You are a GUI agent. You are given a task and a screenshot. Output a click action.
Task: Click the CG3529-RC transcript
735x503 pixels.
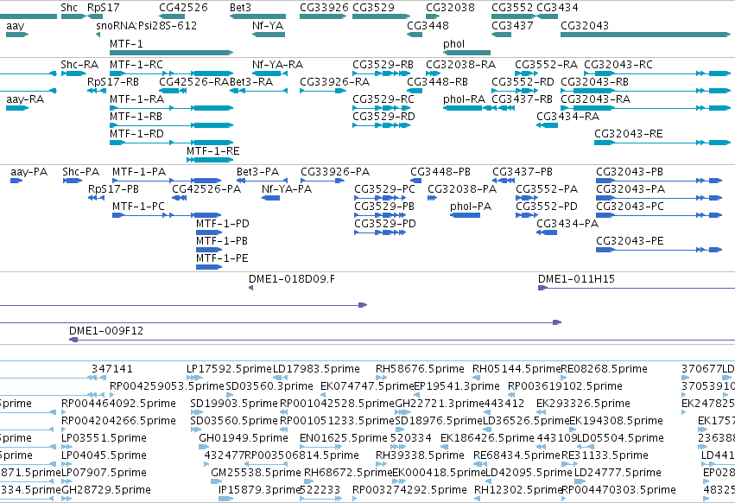tap(382, 108)
